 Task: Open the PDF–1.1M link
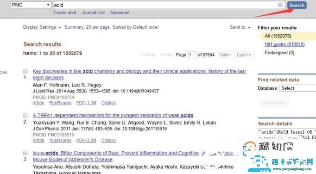point(86,103)
